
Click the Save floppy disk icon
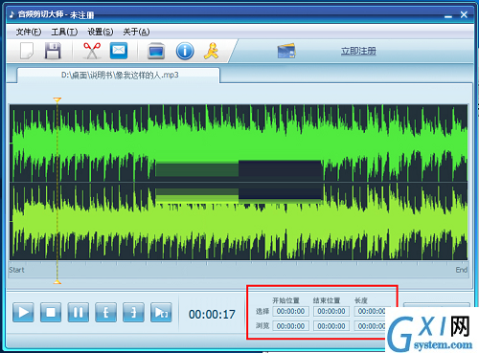53,51
